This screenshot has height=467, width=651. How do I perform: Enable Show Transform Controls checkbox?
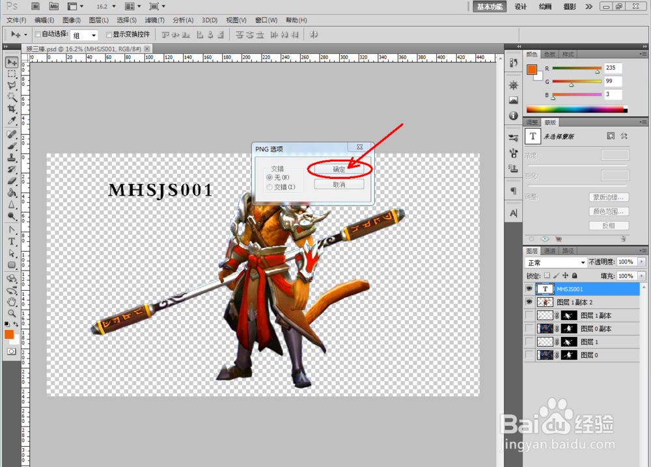tap(109, 34)
